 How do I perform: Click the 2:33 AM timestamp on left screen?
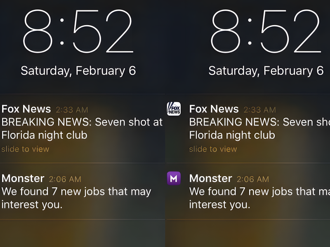[x=72, y=110]
